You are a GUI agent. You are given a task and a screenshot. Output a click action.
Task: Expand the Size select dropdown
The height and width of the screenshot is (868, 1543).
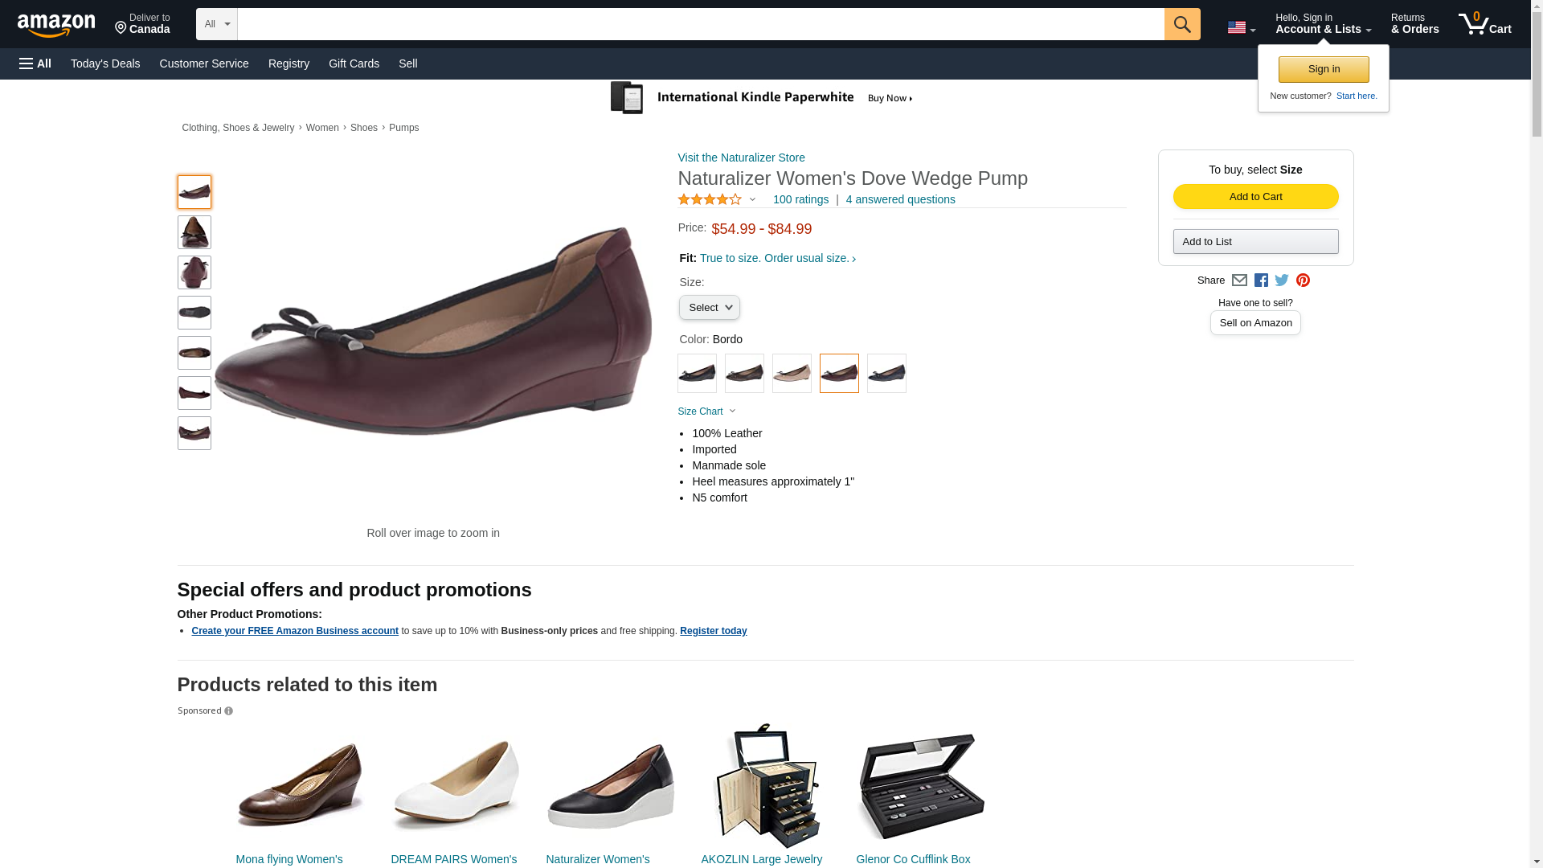tap(709, 308)
